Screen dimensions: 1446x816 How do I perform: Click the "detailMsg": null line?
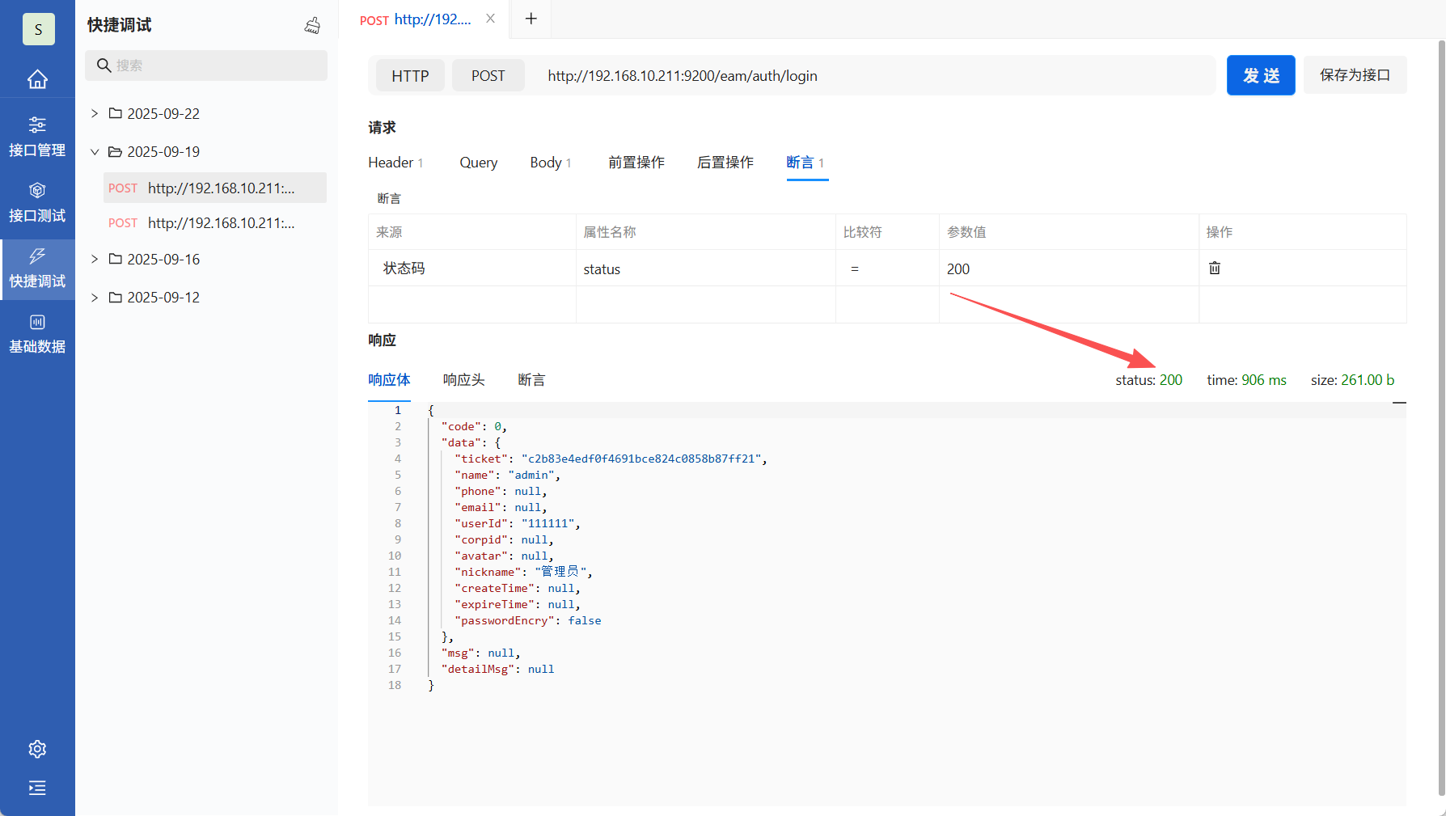point(497,670)
